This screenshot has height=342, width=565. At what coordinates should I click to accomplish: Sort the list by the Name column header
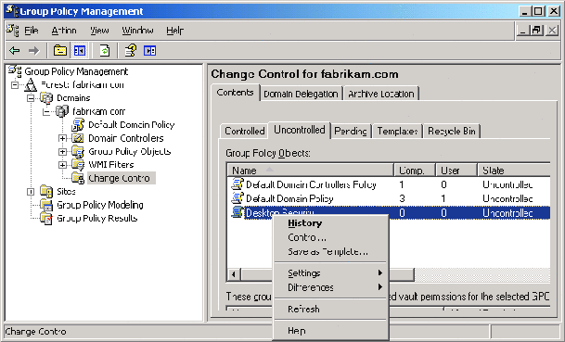point(310,170)
